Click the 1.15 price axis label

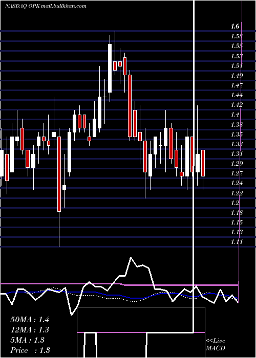tap(237, 222)
